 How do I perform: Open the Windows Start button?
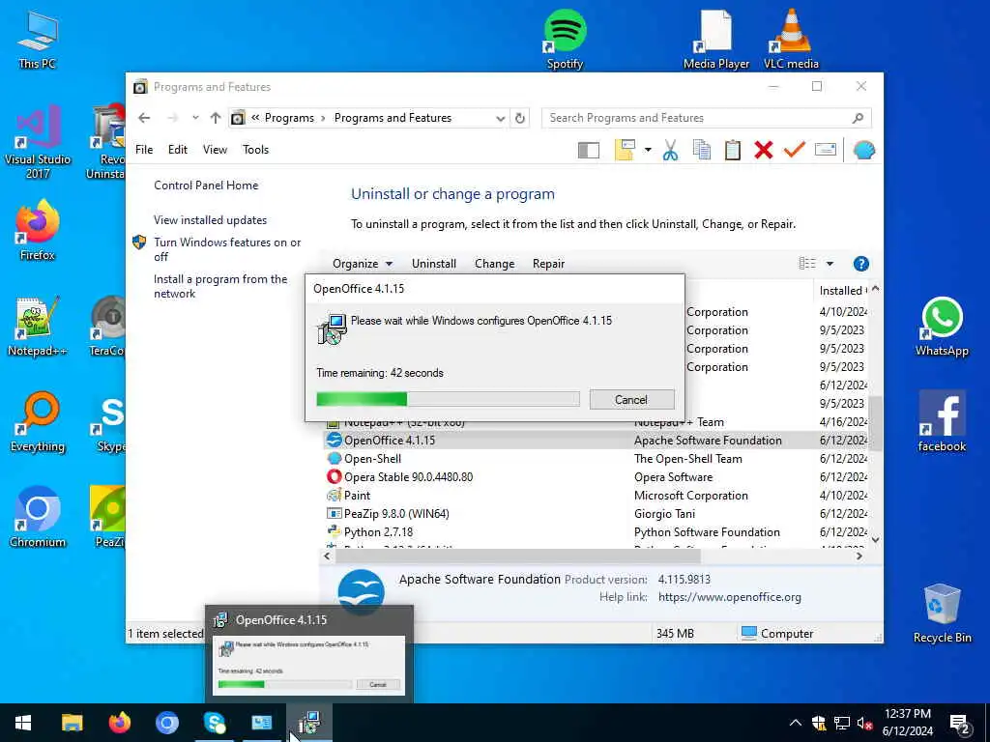tap(23, 723)
